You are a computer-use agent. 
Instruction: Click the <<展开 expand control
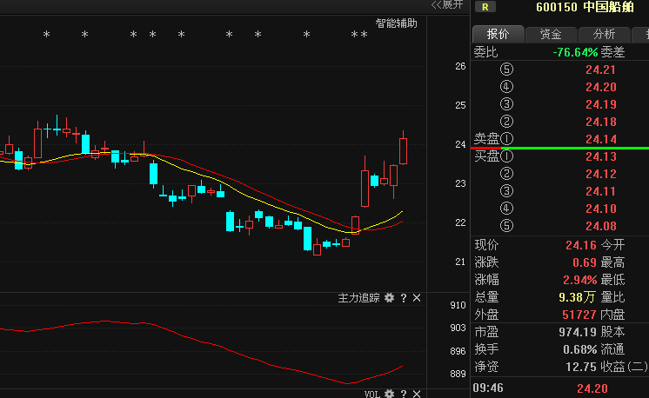(447, 4)
